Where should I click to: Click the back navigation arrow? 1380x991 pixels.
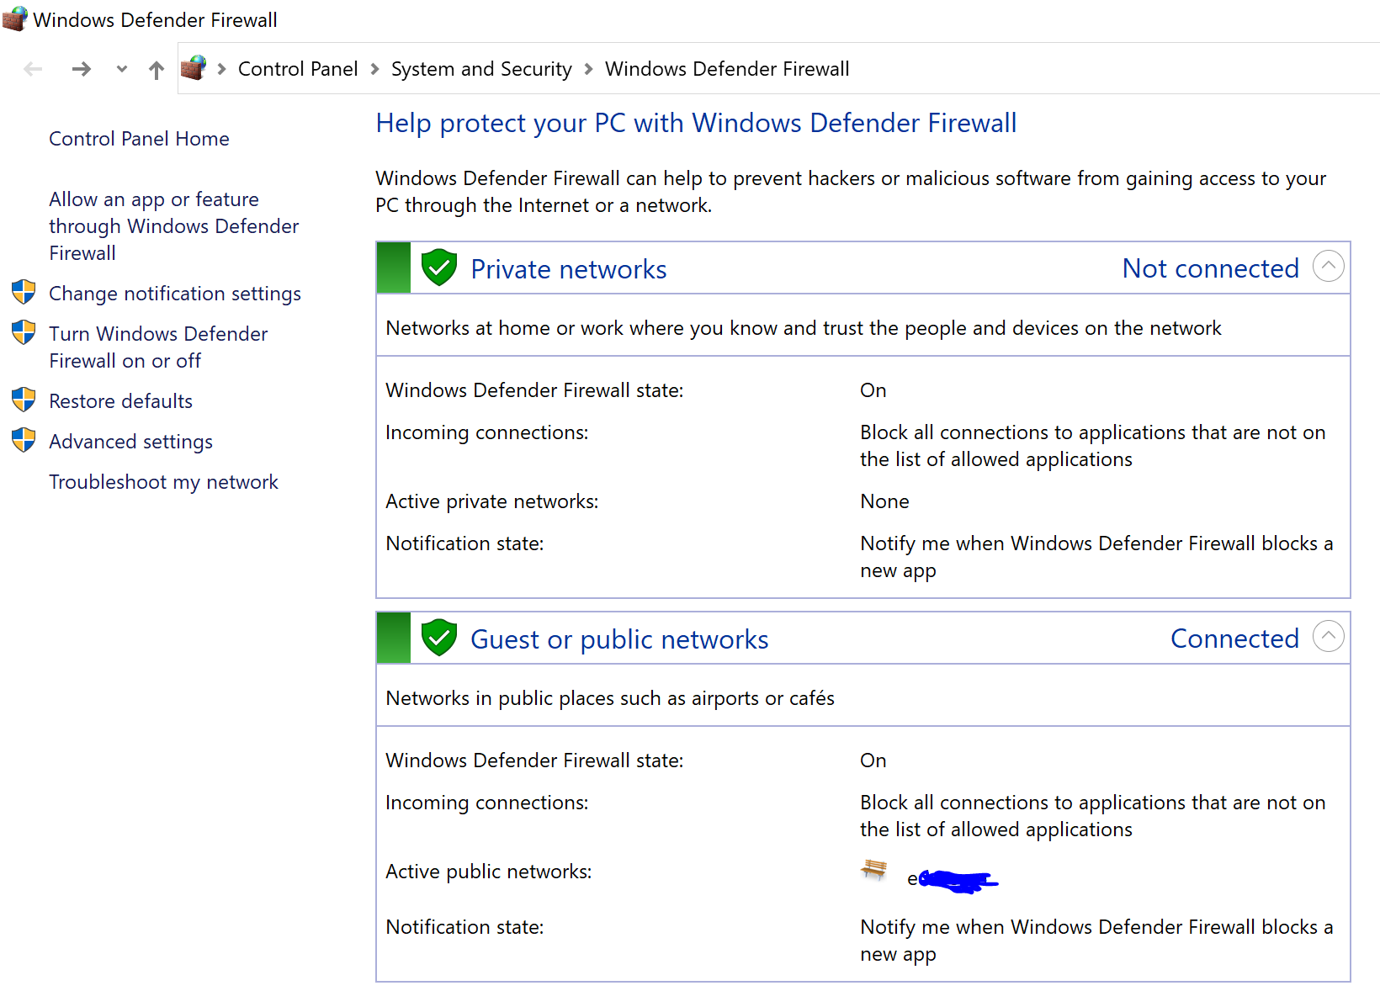pyautogui.click(x=34, y=69)
